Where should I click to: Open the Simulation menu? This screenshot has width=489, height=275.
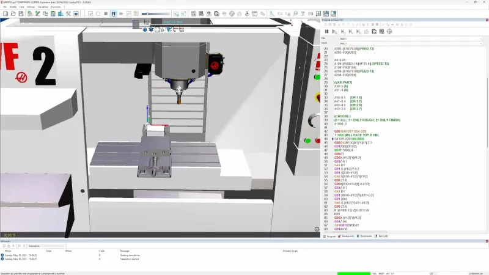tap(43, 7)
